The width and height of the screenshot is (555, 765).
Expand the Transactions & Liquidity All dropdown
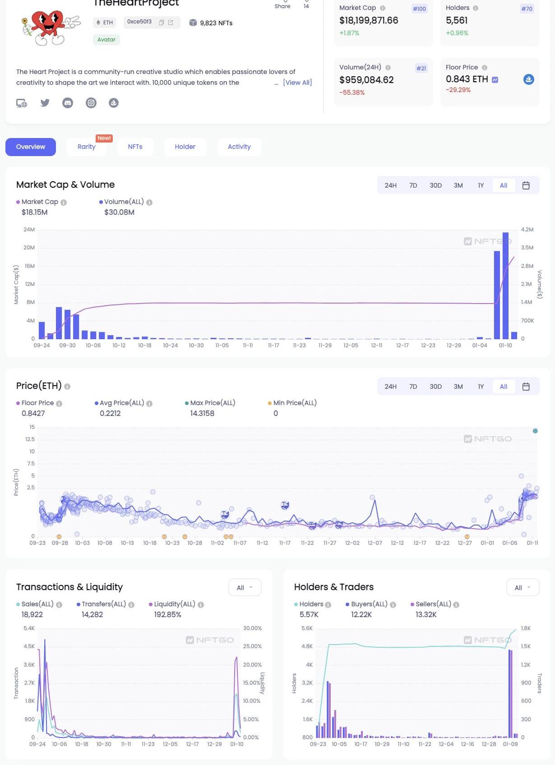point(245,587)
